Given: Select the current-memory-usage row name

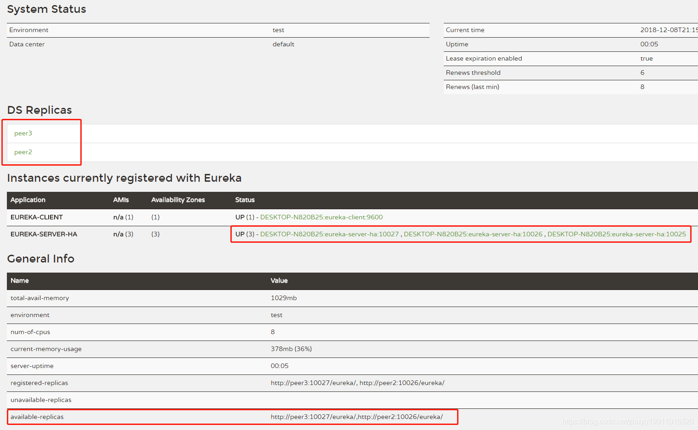Looking at the screenshot, I should point(46,349).
